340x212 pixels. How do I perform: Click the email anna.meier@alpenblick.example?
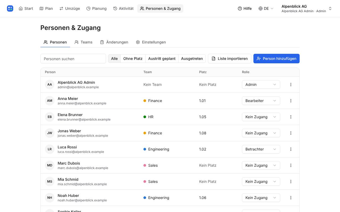click(x=82, y=103)
